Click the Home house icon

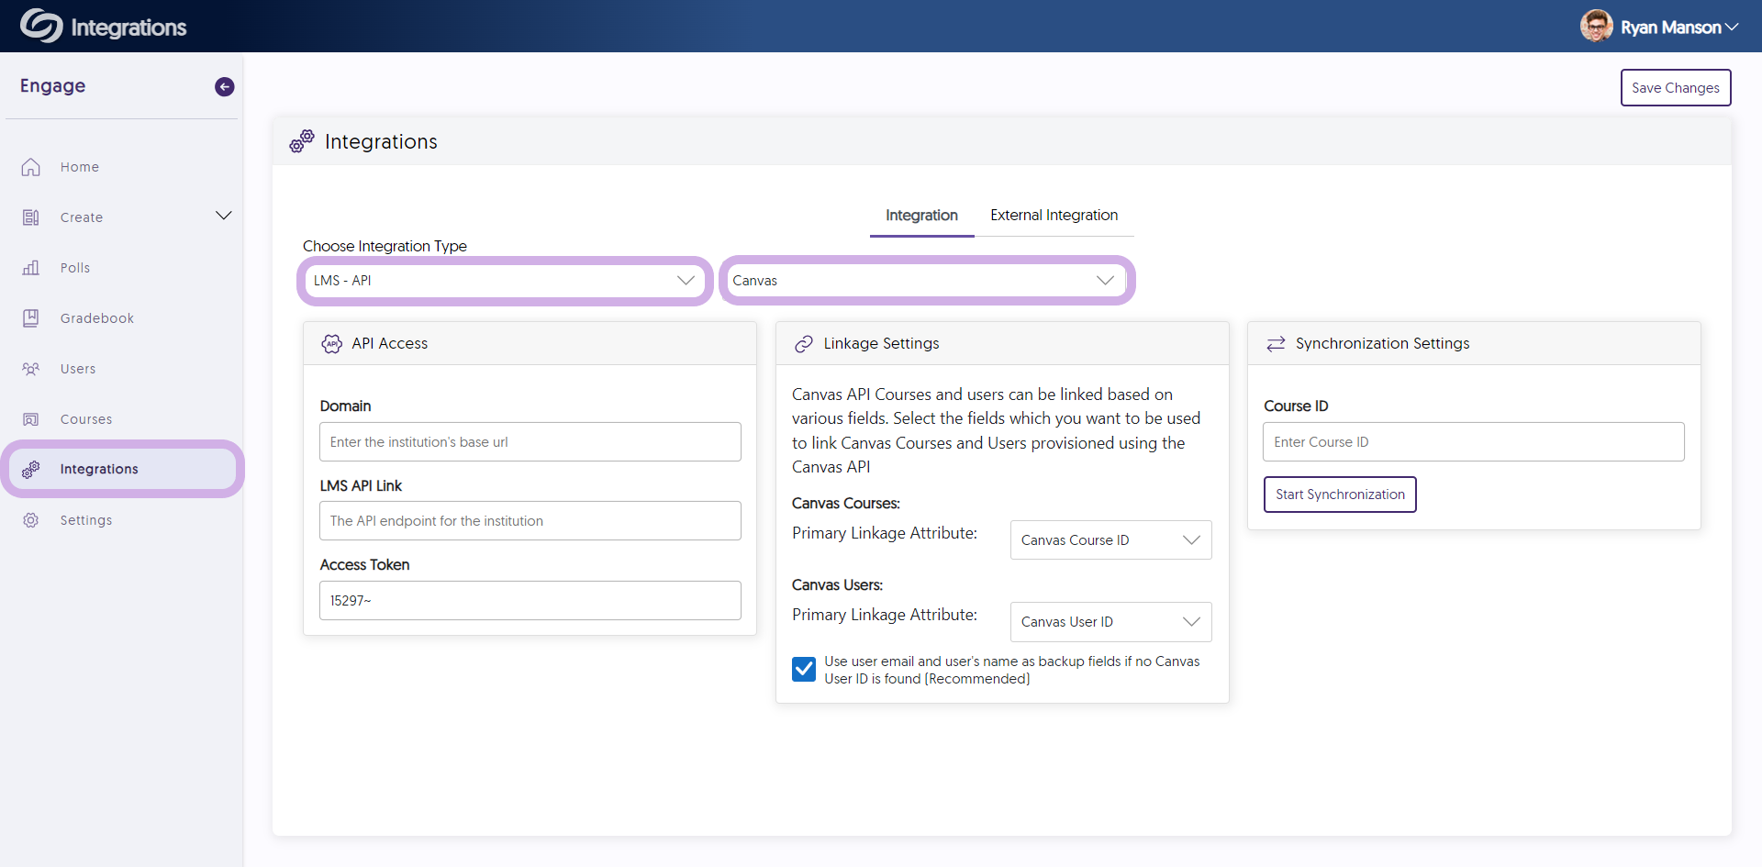[31, 167]
